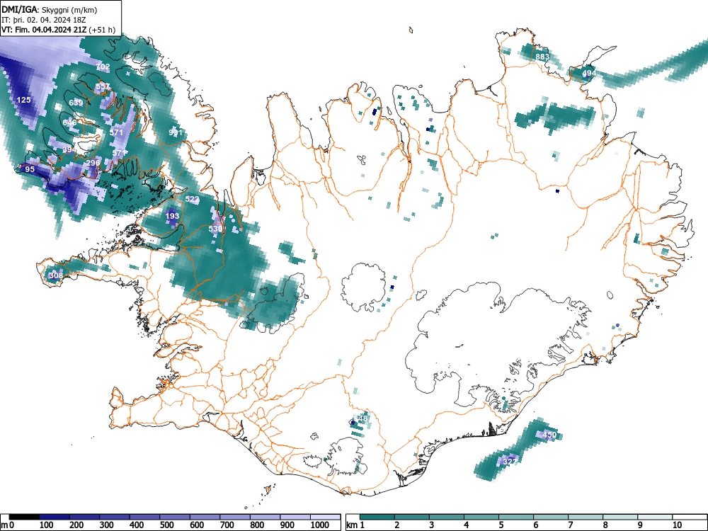Viewport: 708px width, 531px height.
Task: Select the 494 label in the northeast
Action: coord(589,73)
